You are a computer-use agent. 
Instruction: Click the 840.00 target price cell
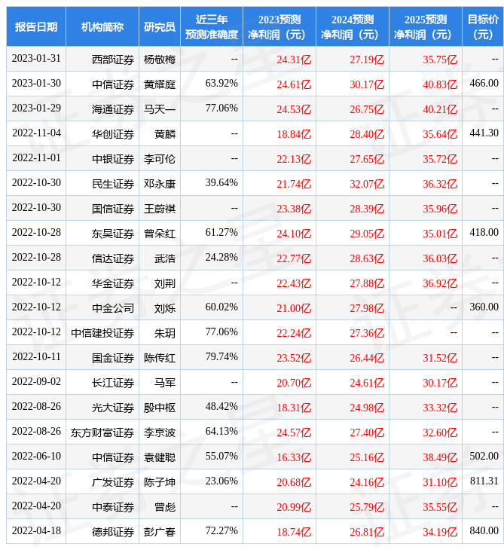point(484,531)
